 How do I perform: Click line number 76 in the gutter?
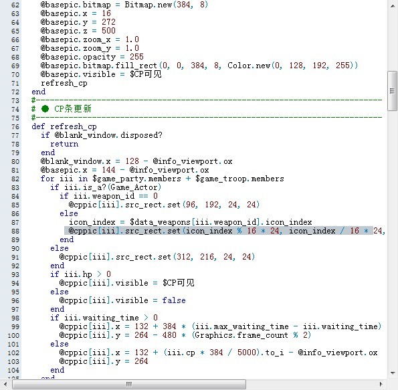15,126
